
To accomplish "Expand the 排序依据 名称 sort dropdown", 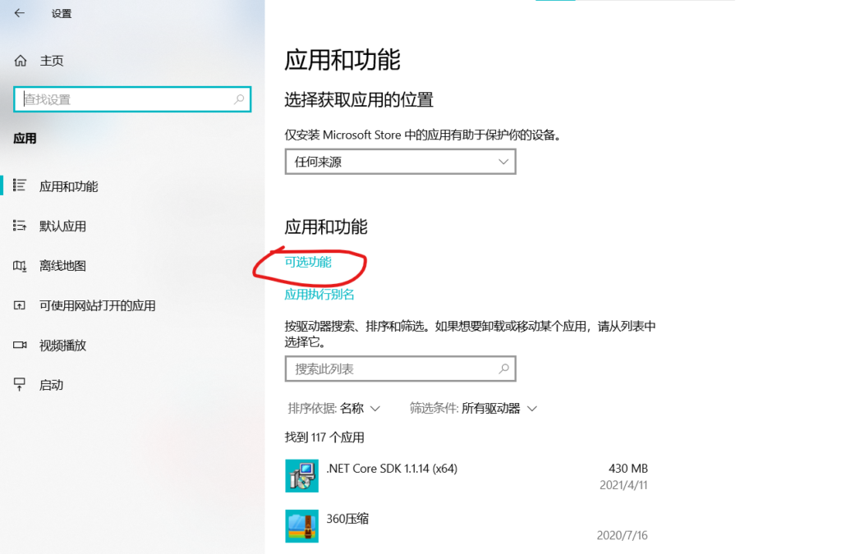I will (334, 408).
